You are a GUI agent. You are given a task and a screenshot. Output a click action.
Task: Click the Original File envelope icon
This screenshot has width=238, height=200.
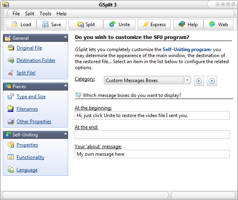[x=11, y=48]
